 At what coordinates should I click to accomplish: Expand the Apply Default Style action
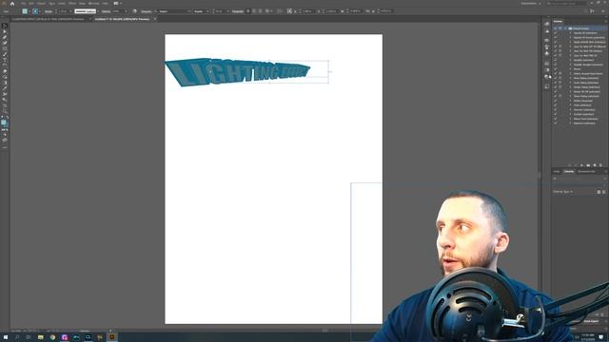(x=571, y=42)
